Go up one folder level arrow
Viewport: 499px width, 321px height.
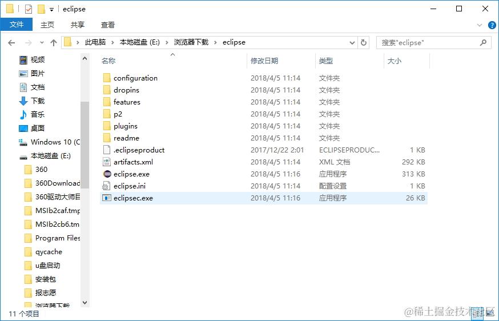pos(54,42)
